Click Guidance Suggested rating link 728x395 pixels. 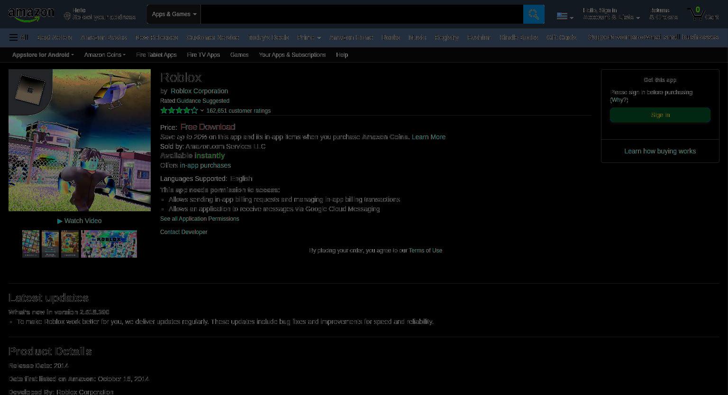tap(203, 101)
